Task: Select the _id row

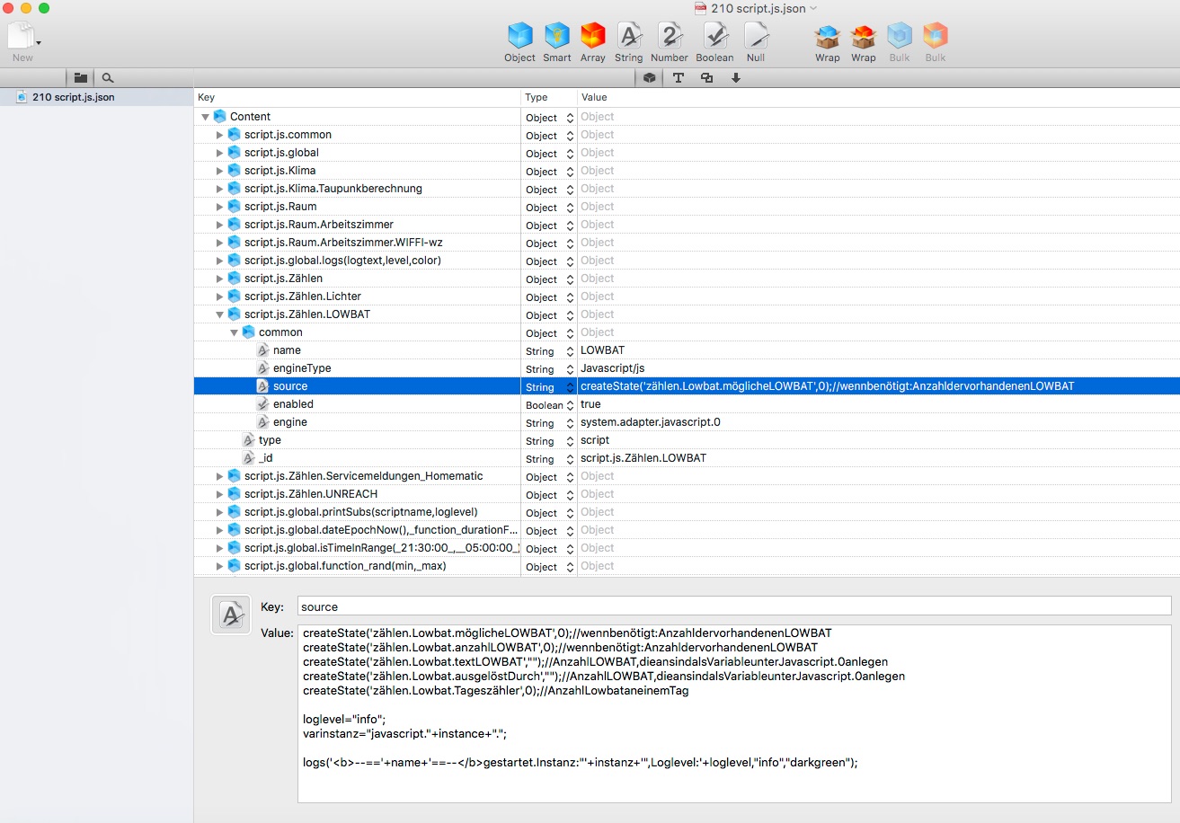Action: tap(687, 458)
